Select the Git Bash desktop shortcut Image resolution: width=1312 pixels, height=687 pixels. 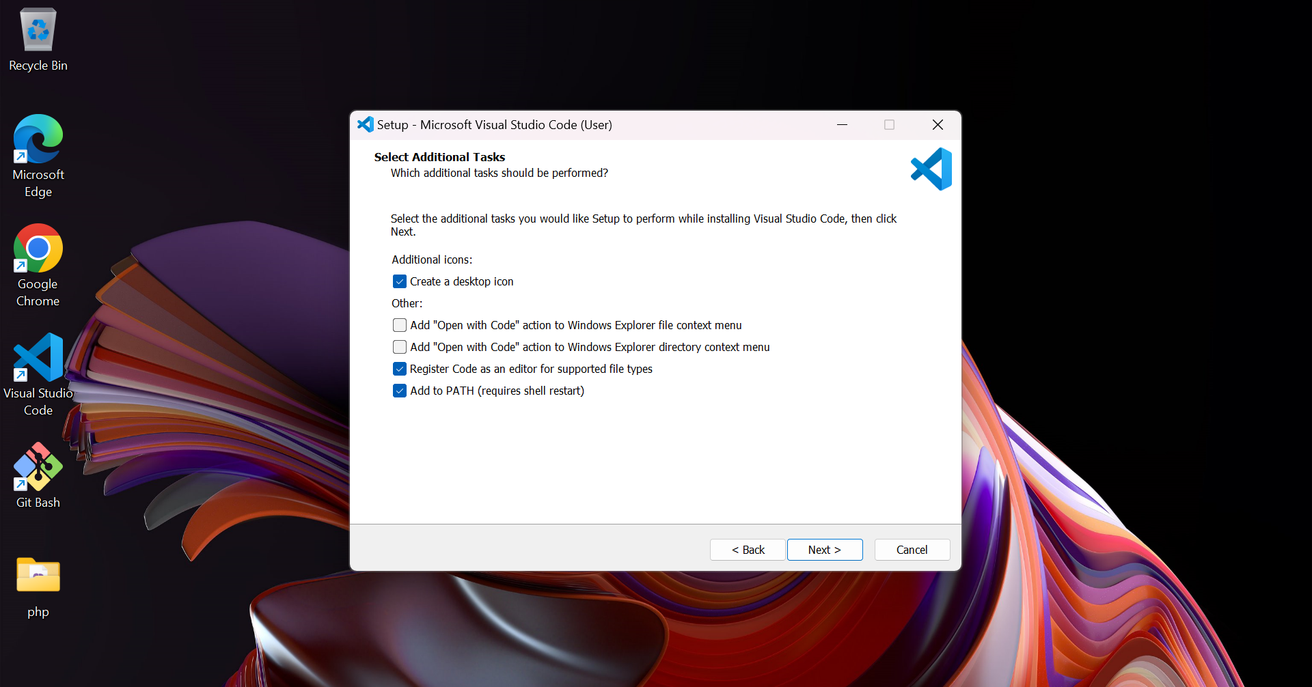tap(38, 475)
